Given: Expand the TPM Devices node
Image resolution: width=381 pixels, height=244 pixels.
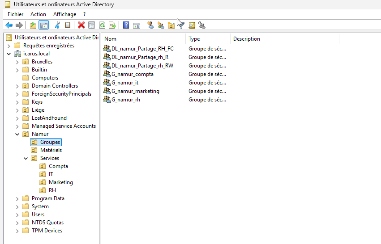Looking at the screenshot, I should click(17, 231).
